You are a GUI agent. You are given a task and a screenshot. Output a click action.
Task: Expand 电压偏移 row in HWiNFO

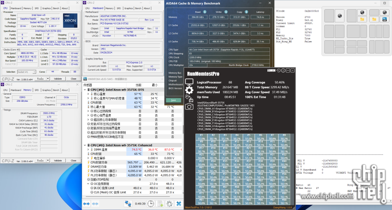pyautogui.click(x=88, y=158)
